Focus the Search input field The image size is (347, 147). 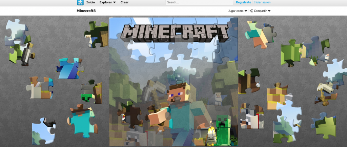[199, 2]
